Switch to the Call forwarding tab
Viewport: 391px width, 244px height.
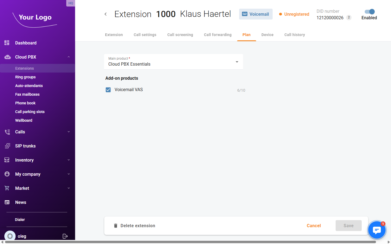(217, 35)
